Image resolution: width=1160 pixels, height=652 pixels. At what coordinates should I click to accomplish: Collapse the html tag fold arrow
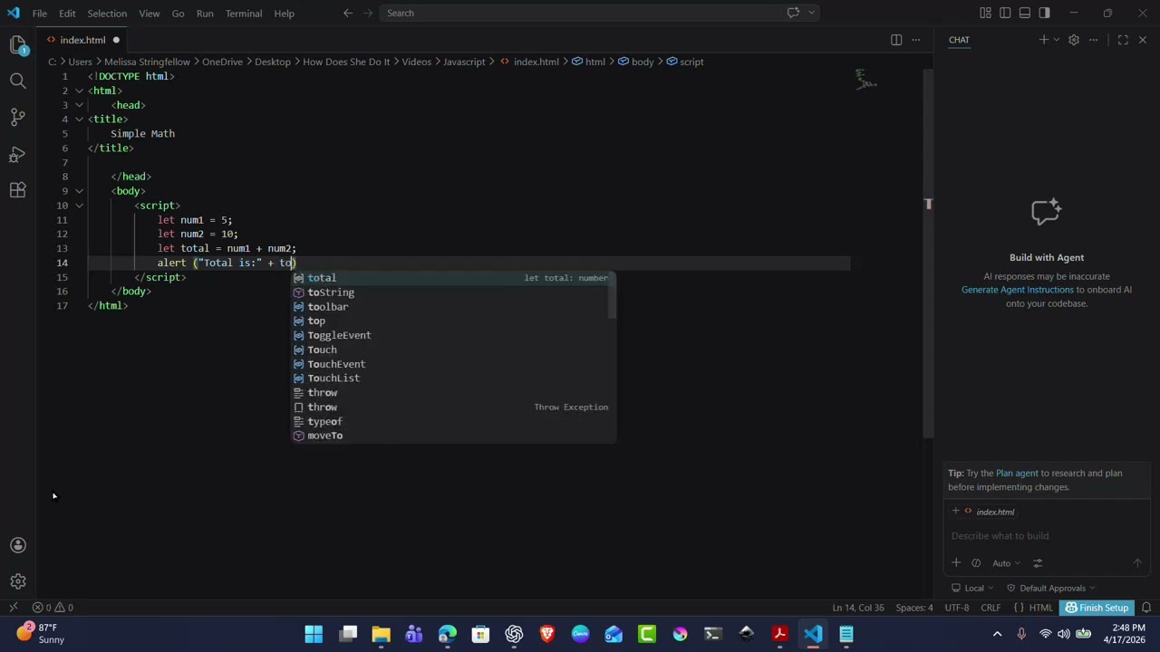79,91
